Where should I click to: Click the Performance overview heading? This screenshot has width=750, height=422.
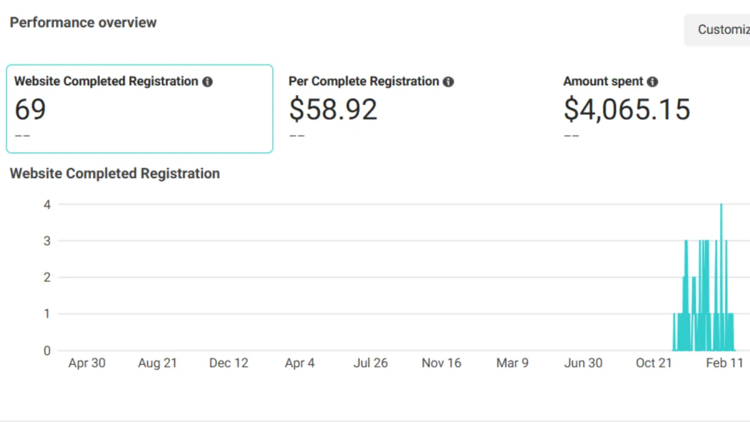[x=83, y=23]
